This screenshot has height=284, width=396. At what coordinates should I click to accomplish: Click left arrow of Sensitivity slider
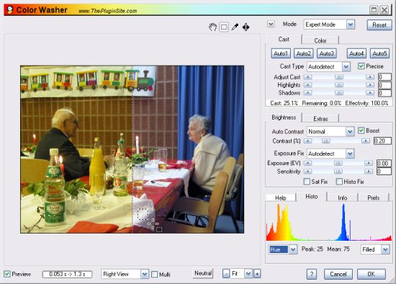[307, 172]
